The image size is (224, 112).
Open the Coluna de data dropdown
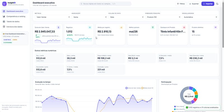[x=126, y=17]
